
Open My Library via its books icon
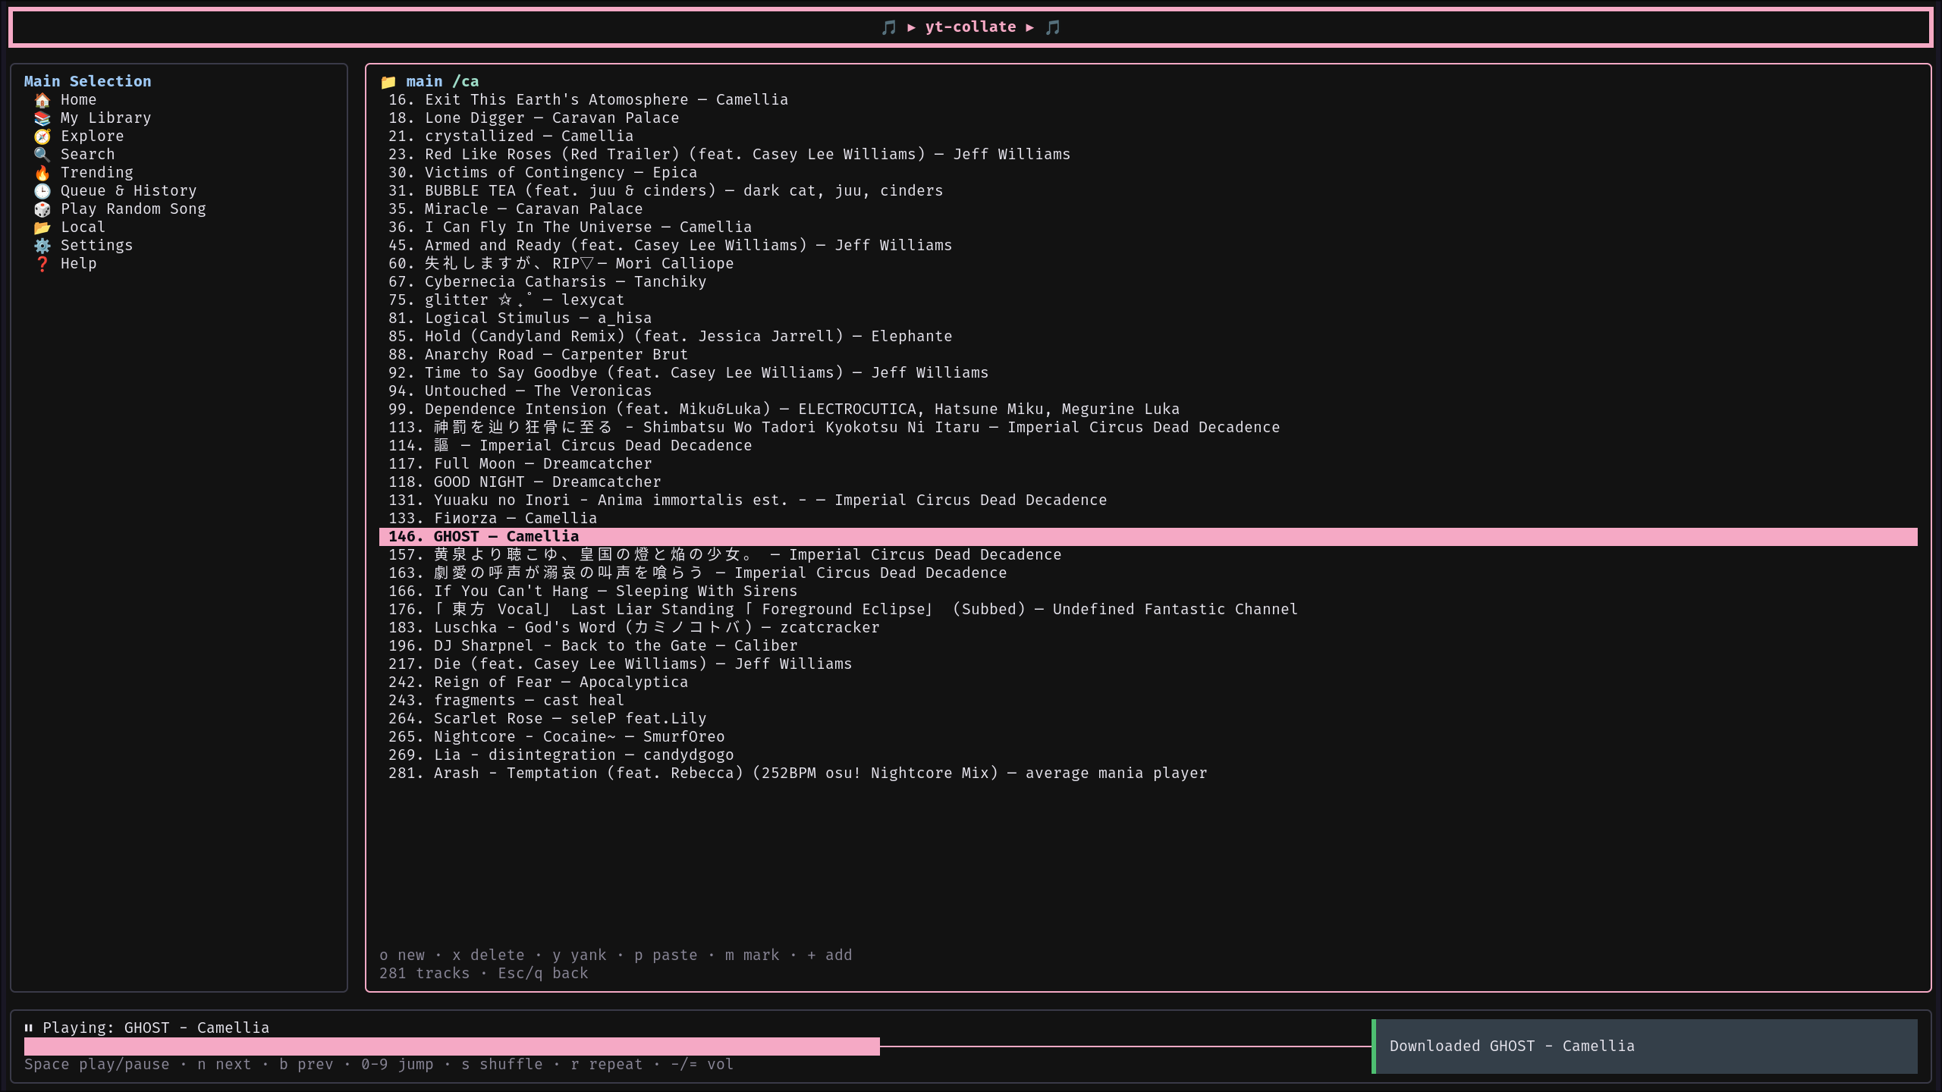tap(42, 118)
